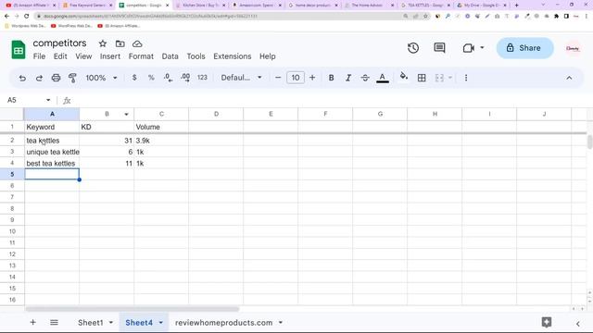
Task: Open the File menu
Action: [x=39, y=56]
